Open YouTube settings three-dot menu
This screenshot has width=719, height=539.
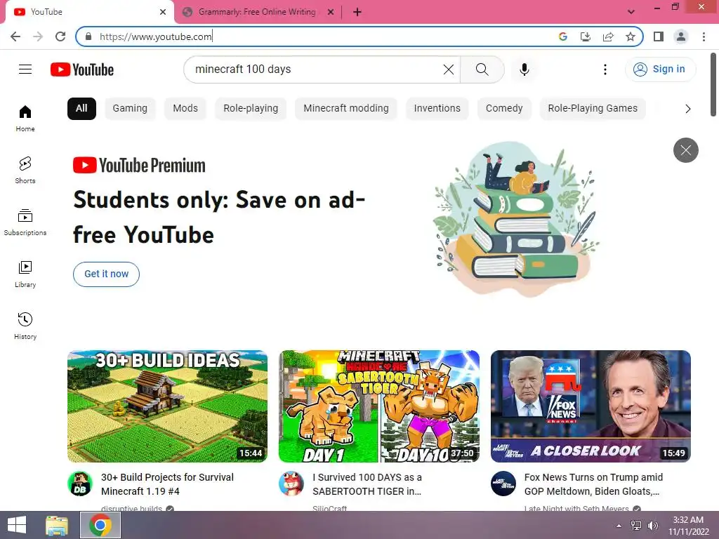605,69
